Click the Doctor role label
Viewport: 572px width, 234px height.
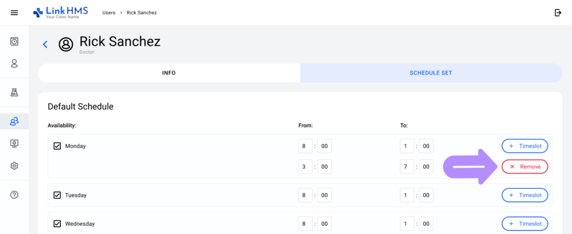[86, 52]
